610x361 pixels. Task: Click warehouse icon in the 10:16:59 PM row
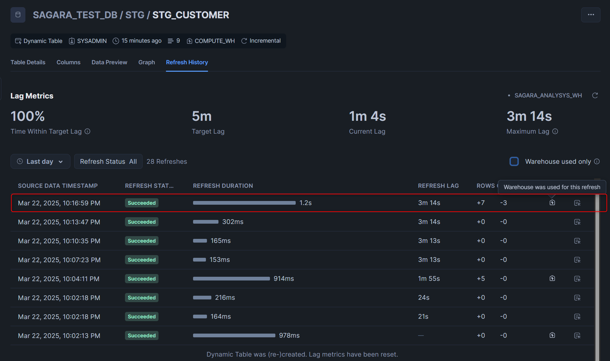[552, 203]
